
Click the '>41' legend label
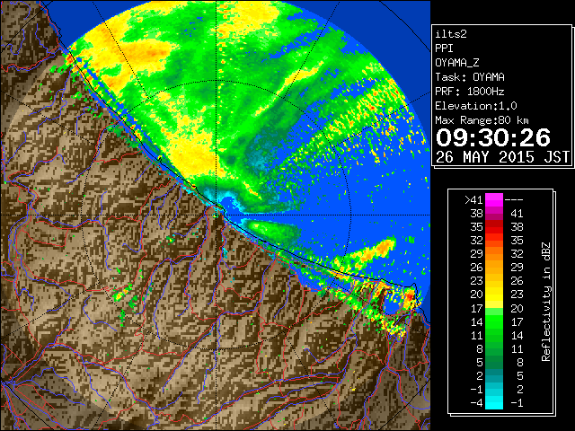(x=473, y=200)
